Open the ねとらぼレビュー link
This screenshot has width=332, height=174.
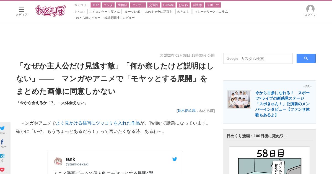click(88, 18)
